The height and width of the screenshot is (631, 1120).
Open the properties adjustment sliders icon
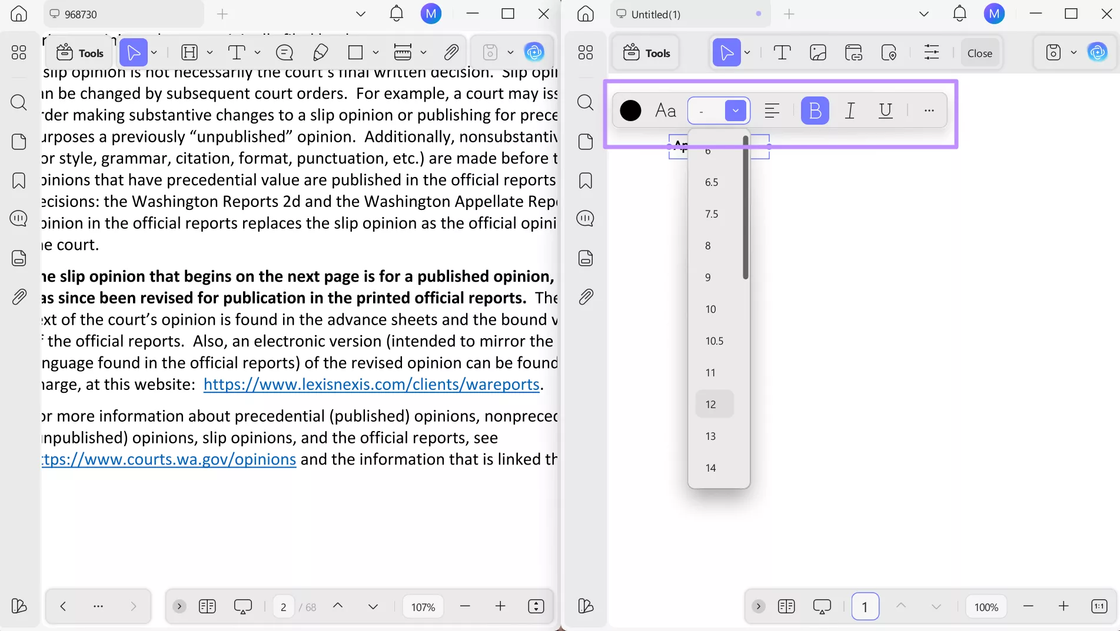(x=932, y=52)
